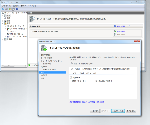Click the tree pane scrollbar left arrow

[x=2, y=66]
